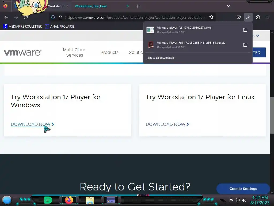The width and height of the screenshot is (274, 206).
Task: Download Workstation 17 Player for Windows
Action: click(x=32, y=124)
